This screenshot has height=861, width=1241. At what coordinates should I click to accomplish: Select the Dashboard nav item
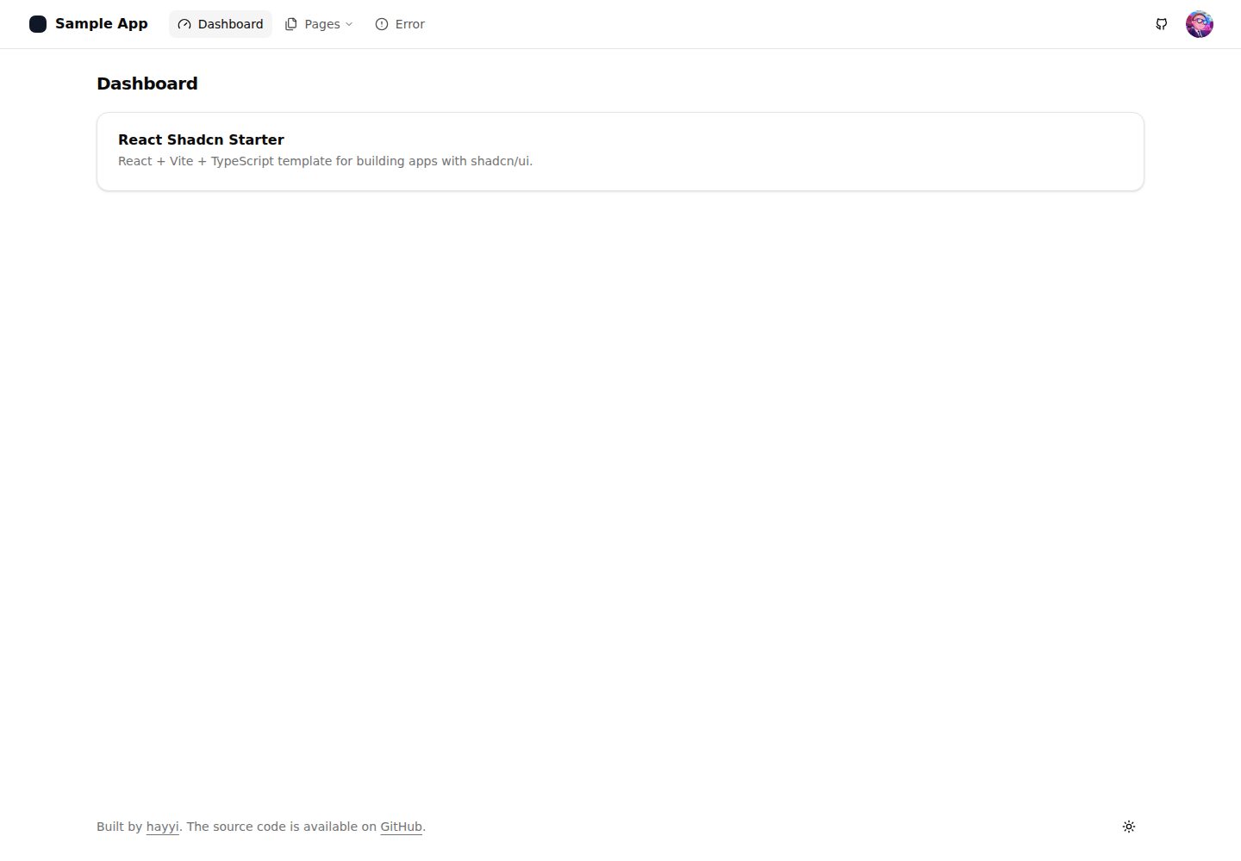coord(221,24)
